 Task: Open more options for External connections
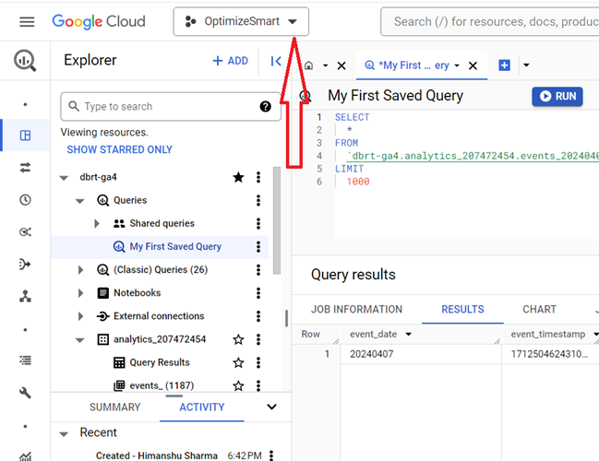(258, 316)
